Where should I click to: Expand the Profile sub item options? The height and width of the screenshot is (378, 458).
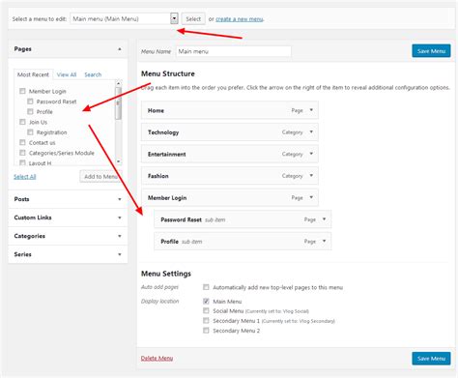tap(324, 241)
